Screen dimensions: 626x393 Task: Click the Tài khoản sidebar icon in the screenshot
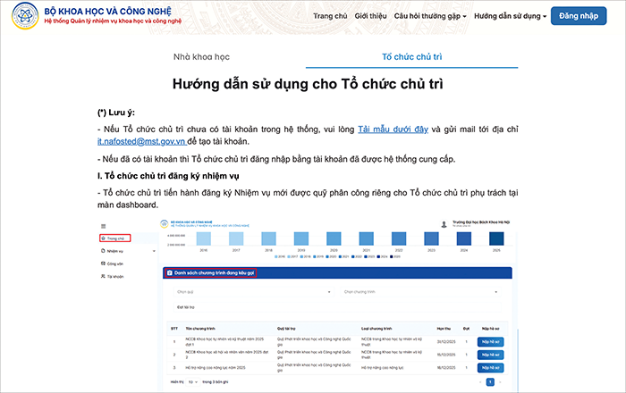tap(103, 277)
